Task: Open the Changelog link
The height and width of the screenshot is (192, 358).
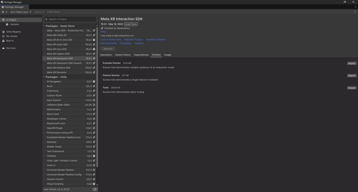Action: (x=125, y=43)
